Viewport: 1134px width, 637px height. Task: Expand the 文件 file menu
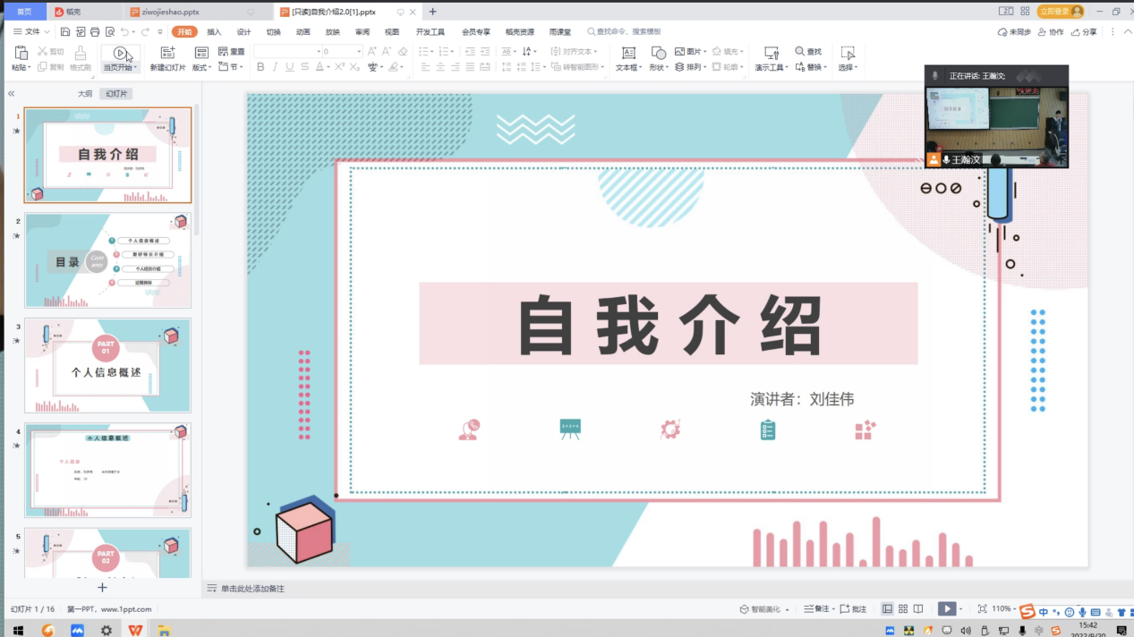coord(32,32)
